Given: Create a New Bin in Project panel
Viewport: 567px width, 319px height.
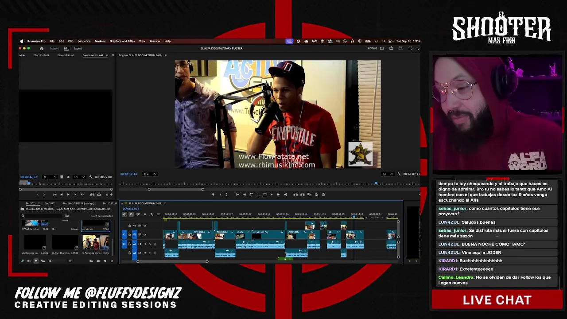Looking at the screenshot, I should 98,261.
